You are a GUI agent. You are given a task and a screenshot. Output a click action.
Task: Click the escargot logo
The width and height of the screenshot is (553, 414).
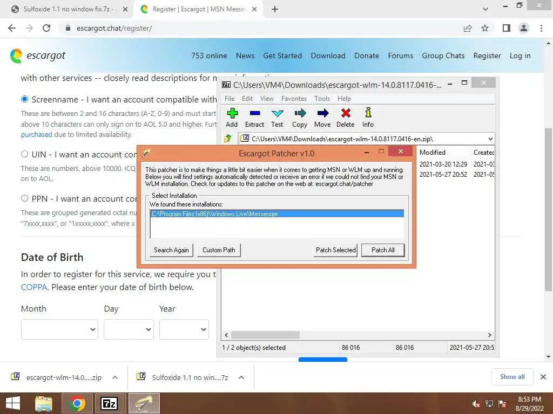[x=38, y=56]
